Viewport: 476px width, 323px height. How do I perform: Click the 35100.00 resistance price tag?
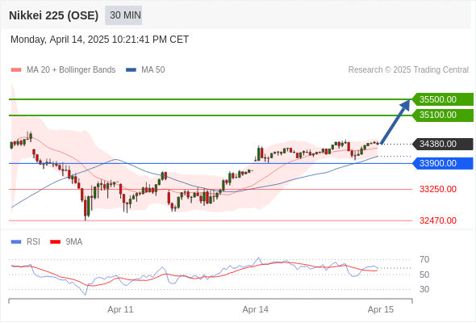click(x=443, y=115)
